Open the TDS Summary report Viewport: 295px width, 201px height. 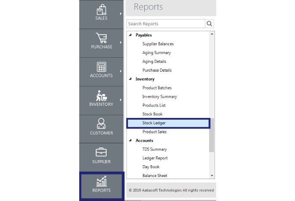pos(155,150)
